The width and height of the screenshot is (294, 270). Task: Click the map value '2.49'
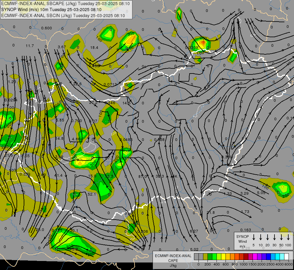[42, 175]
